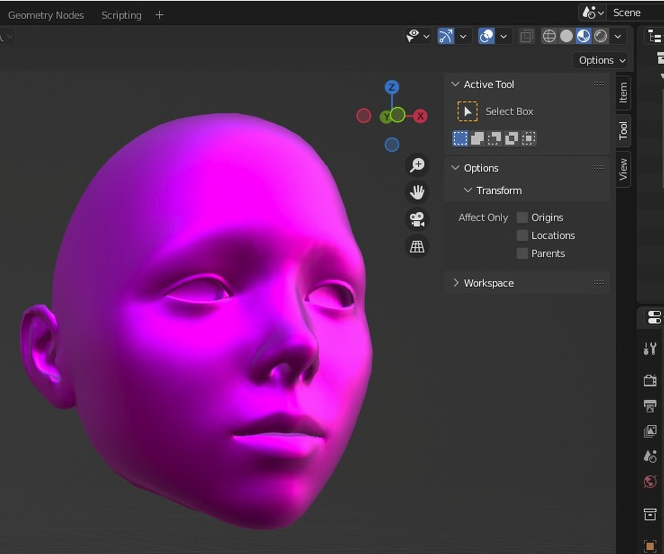
Task: Open the Scripting workspace tab
Action: (x=121, y=15)
